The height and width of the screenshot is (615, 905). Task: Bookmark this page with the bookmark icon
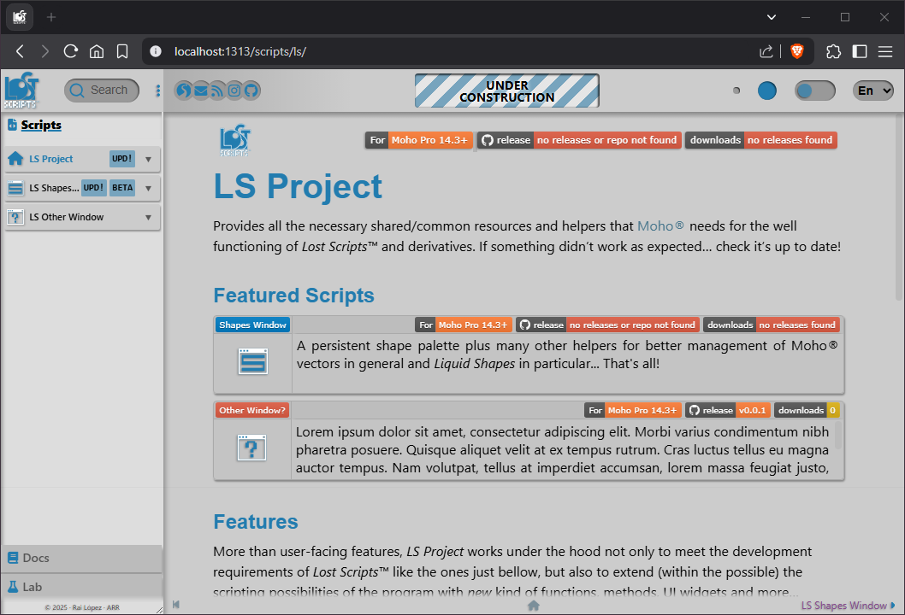(122, 51)
